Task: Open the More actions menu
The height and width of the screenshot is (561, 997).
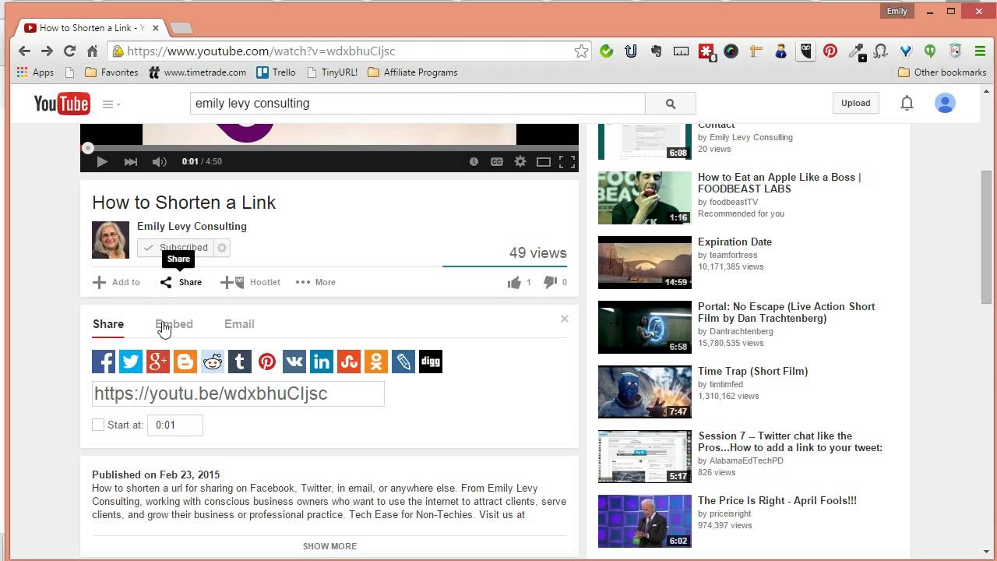Action: click(315, 282)
